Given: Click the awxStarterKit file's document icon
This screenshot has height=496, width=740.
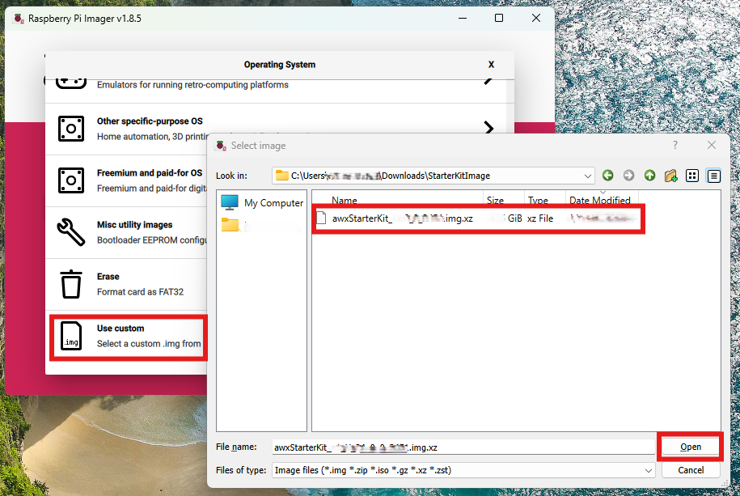Looking at the screenshot, I should coord(321,218).
